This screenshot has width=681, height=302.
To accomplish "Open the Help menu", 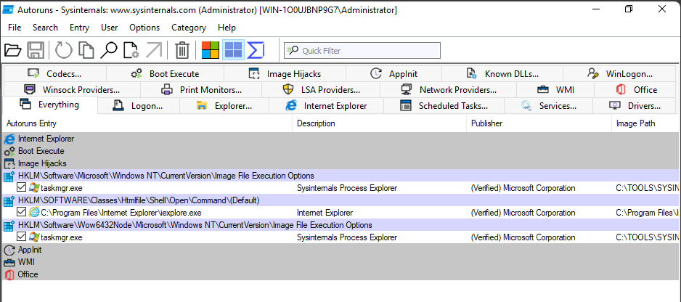I will [x=227, y=28].
